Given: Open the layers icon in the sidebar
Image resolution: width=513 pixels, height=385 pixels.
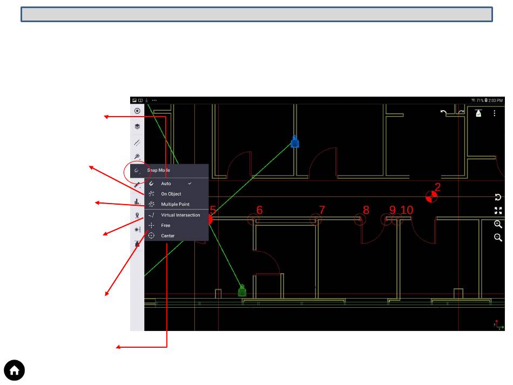Looking at the screenshot, I should point(137,126).
